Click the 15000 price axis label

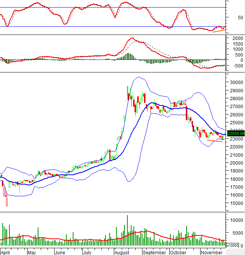236,203
